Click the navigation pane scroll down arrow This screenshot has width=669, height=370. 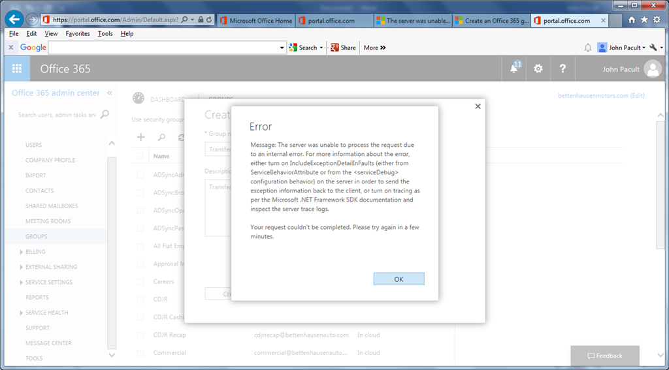pos(112,354)
